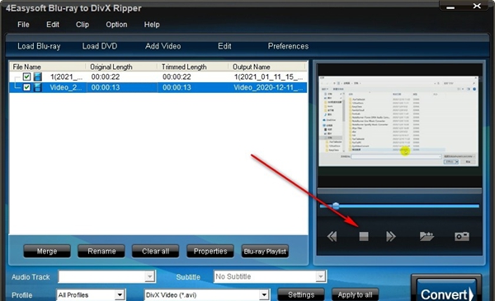This screenshot has width=495, height=301.
Task: Open the Blu-ray Playlist button
Action: (x=265, y=252)
